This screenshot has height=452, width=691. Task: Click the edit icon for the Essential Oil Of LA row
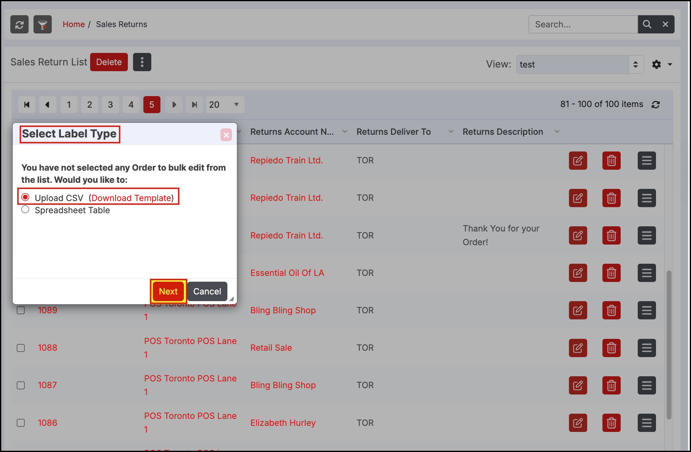point(578,273)
